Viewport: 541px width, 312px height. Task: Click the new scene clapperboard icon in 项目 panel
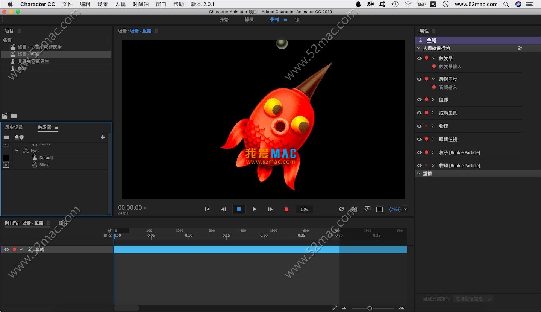pyautogui.click(x=5, y=116)
